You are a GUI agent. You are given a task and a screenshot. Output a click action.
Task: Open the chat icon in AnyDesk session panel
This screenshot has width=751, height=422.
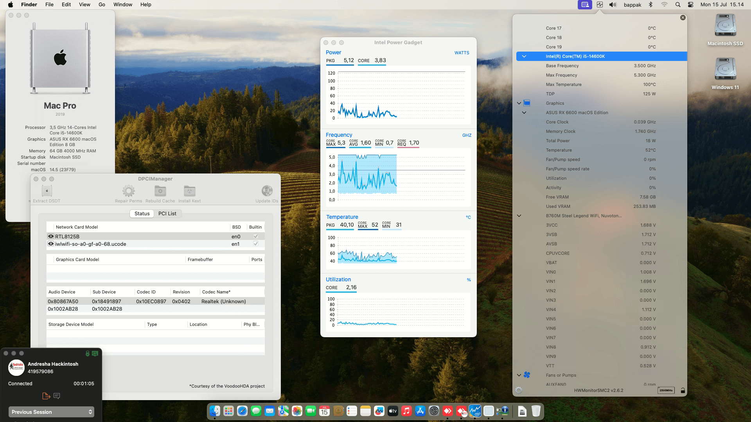(57, 396)
